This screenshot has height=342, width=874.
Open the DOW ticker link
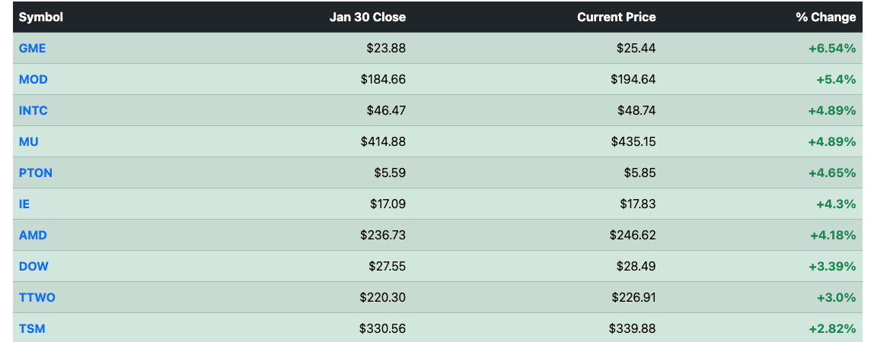(33, 266)
